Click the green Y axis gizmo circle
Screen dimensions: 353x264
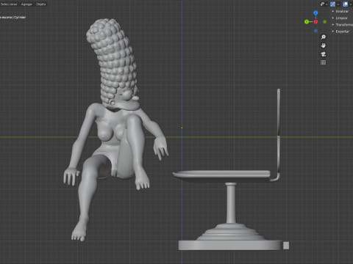coord(307,22)
